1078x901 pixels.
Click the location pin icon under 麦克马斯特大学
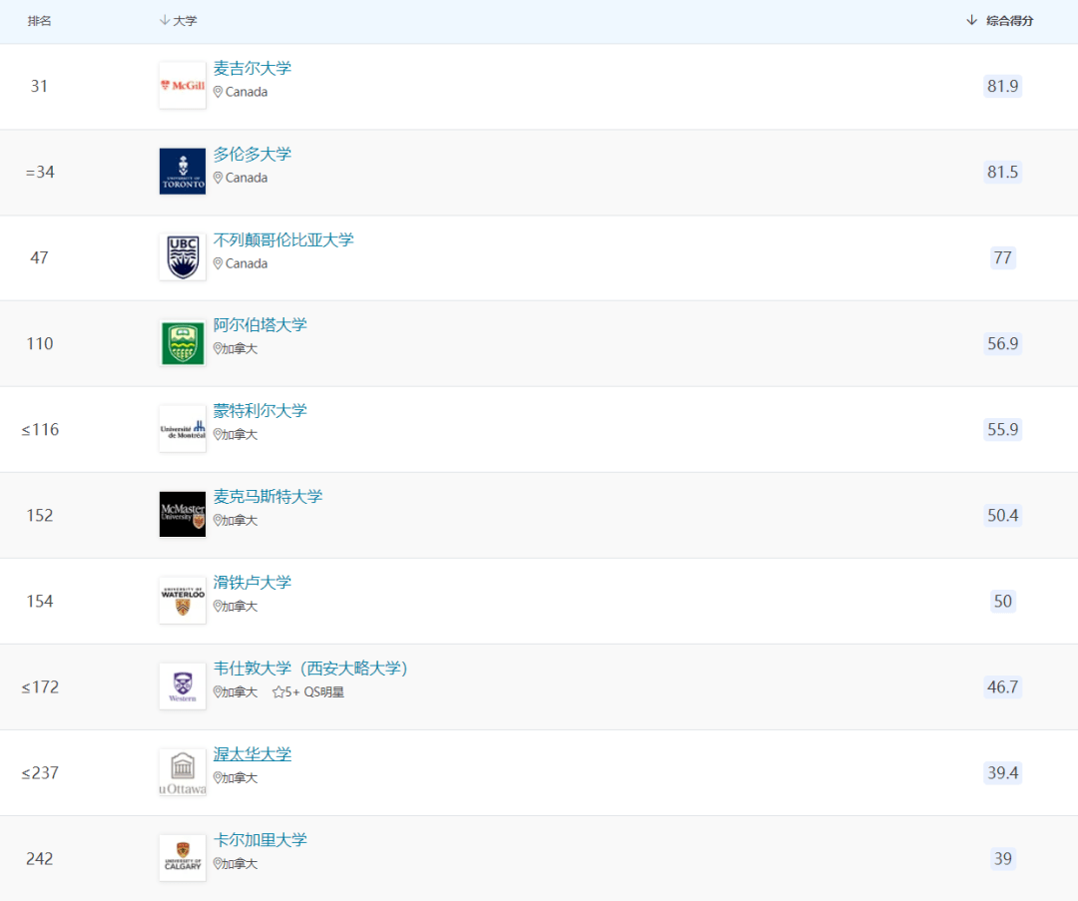[x=218, y=521]
